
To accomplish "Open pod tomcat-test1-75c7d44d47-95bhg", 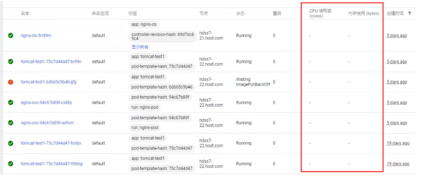I will [x=52, y=164].
